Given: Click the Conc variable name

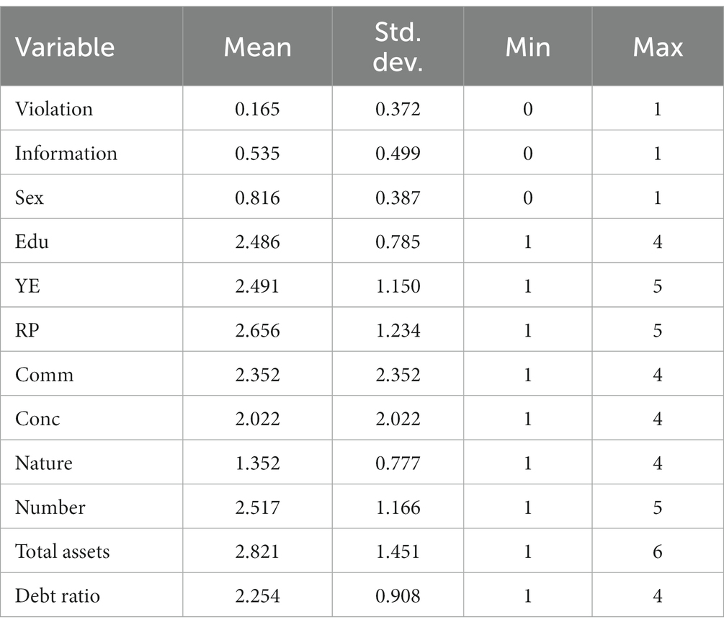Looking at the screenshot, I should point(37,419).
